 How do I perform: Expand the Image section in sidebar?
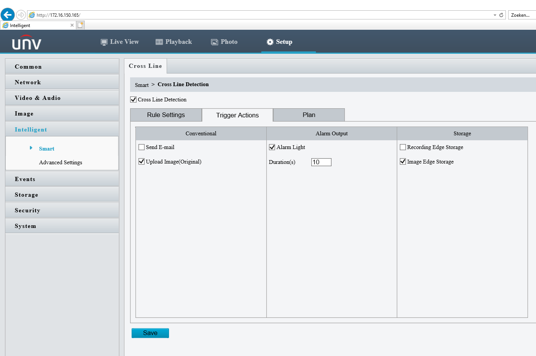(x=62, y=113)
